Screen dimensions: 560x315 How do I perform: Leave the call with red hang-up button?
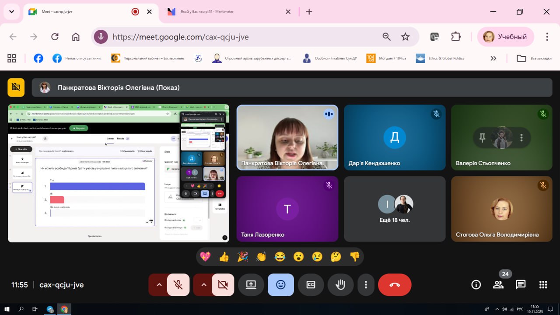click(x=394, y=285)
